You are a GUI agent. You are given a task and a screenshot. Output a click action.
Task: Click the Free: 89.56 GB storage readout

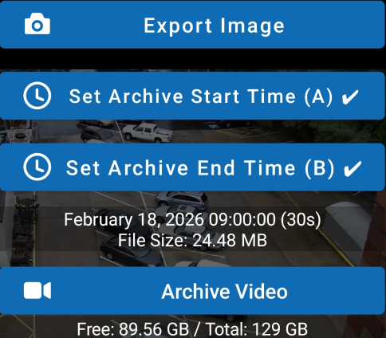133,329
